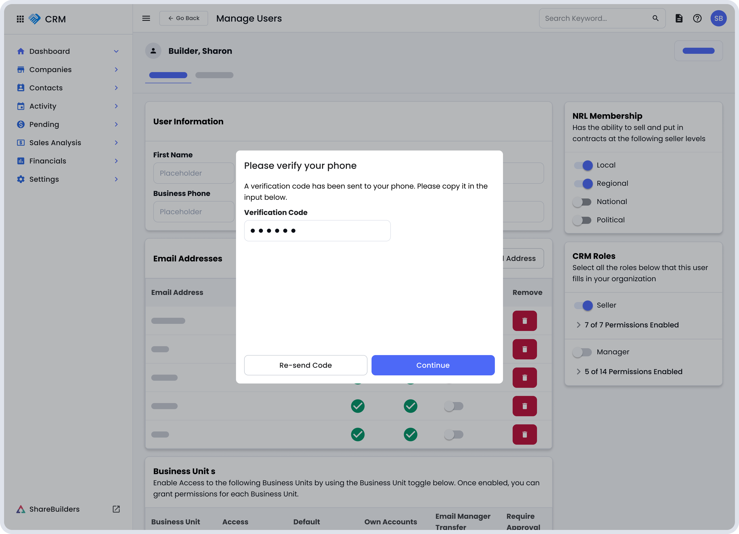Open the help question mark icon

click(697, 18)
